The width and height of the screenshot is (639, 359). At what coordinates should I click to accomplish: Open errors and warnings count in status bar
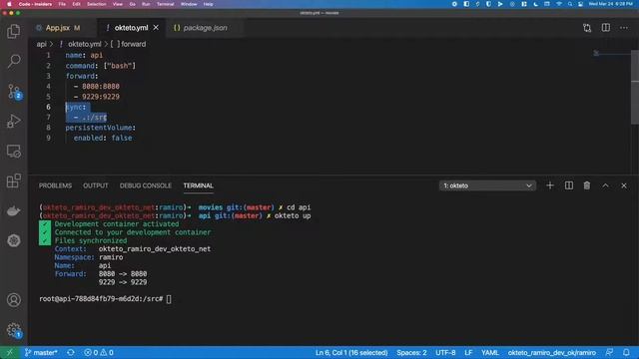click(99, 352)
